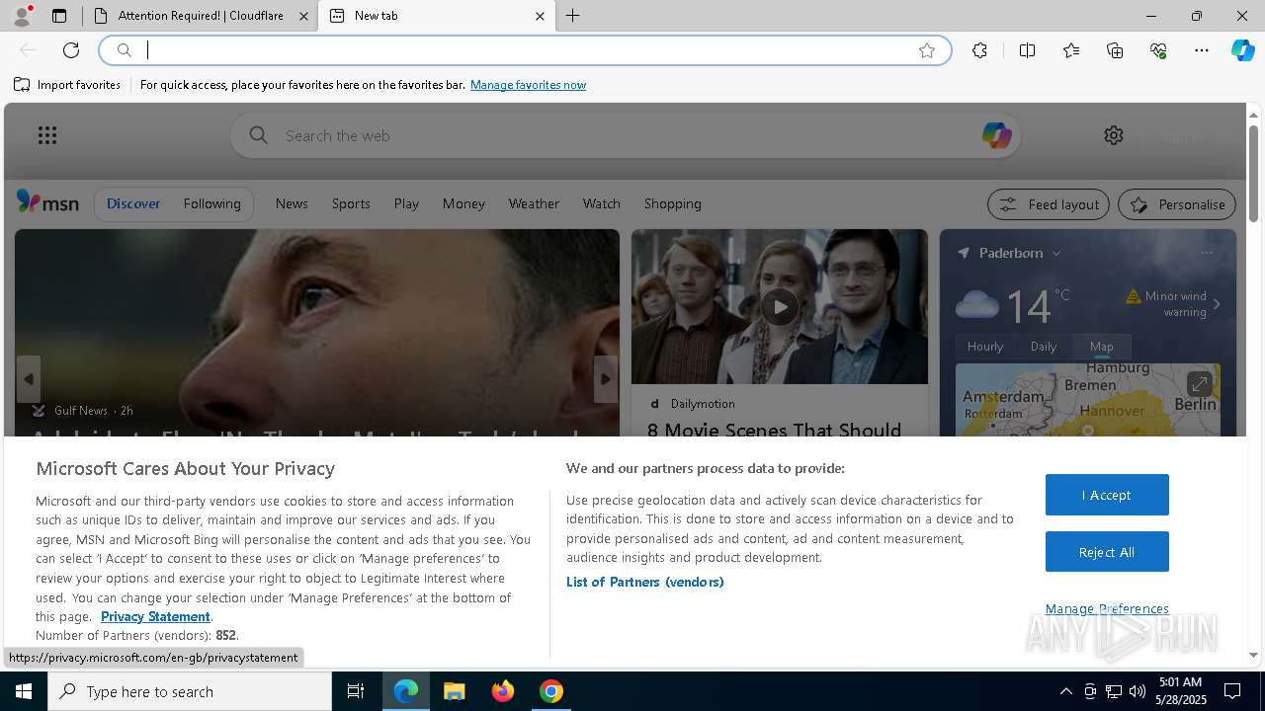The width and height of the screenshot is (1265, 711).
Task: Open the taskbar clock and date
Action: [1181, 691]
